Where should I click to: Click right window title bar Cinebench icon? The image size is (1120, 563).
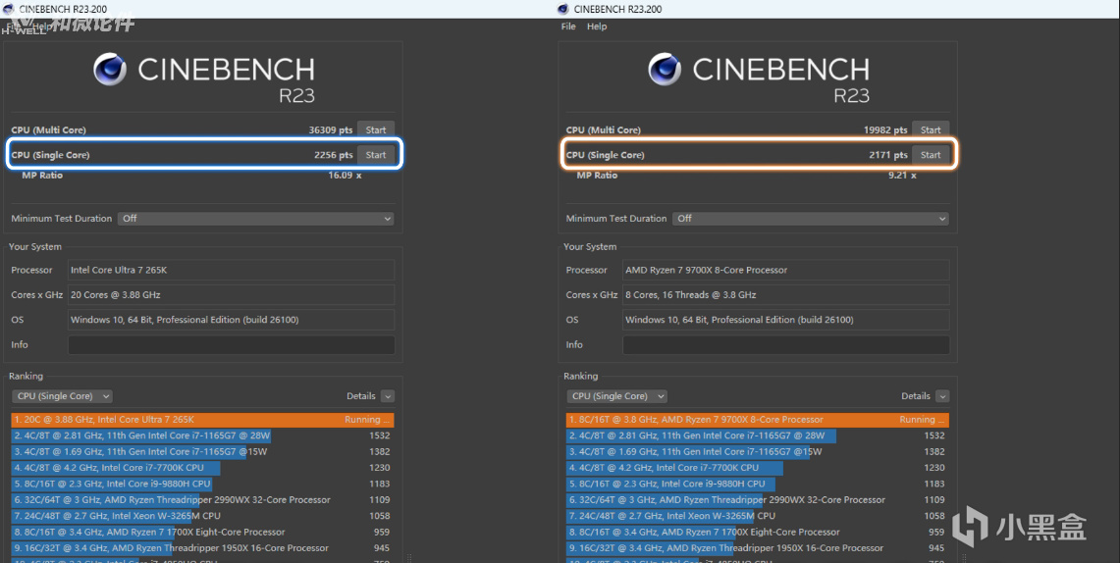[562, 9]
